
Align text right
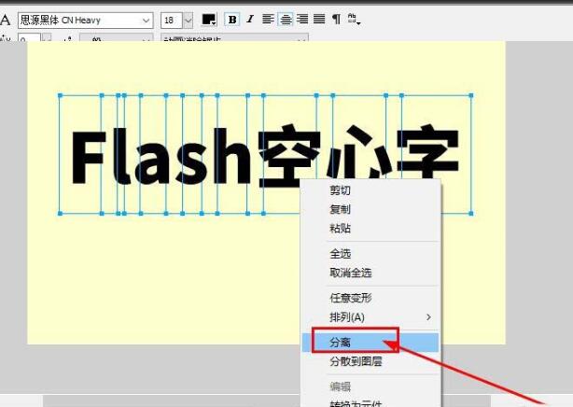pyautogui.click(x=302, y=19)
